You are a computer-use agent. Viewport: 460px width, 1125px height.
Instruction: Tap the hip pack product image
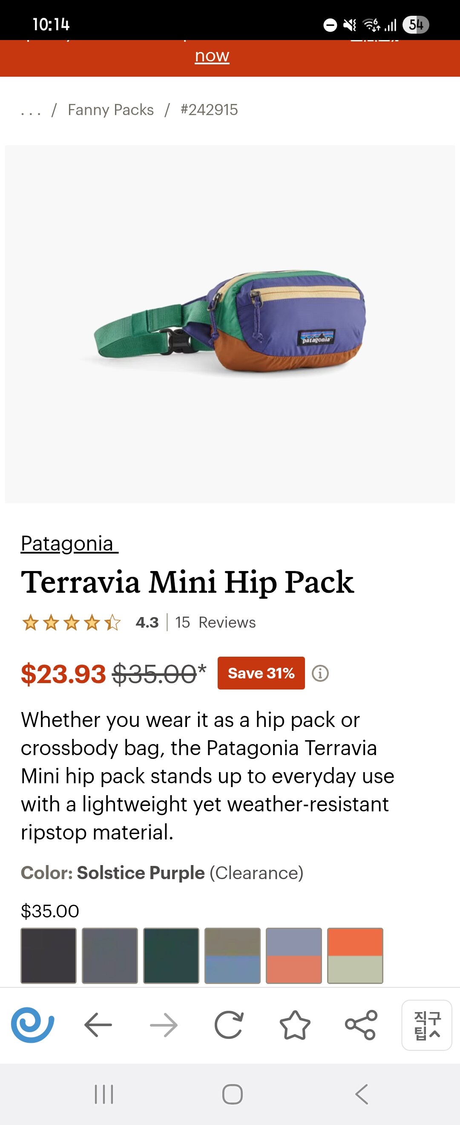(230, 324)
